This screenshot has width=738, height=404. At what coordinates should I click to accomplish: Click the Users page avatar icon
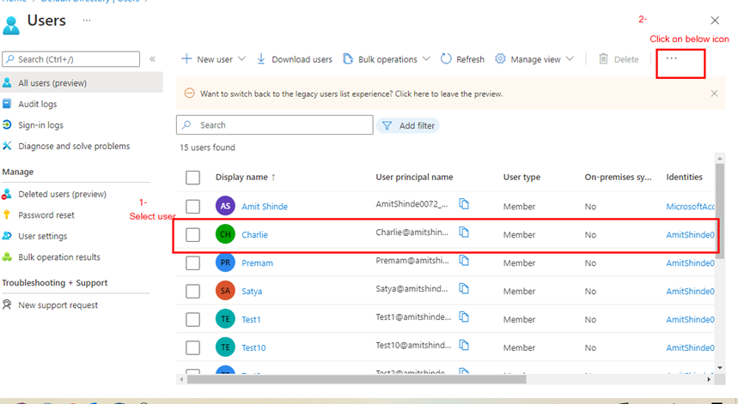point(11,25)
